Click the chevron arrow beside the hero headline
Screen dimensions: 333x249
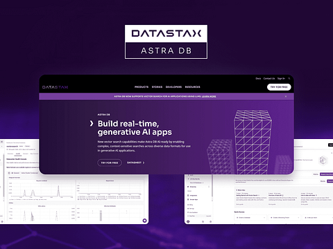(92, 124)
